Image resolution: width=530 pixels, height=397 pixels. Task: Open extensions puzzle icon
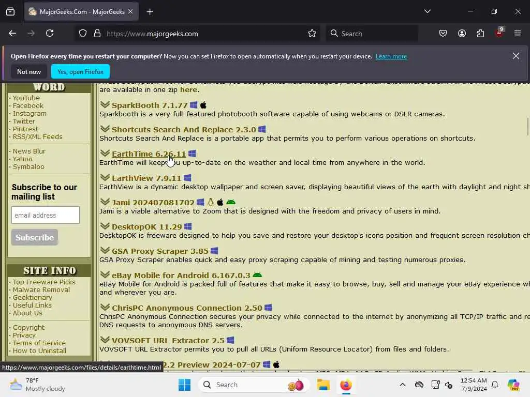click(480, 34)
